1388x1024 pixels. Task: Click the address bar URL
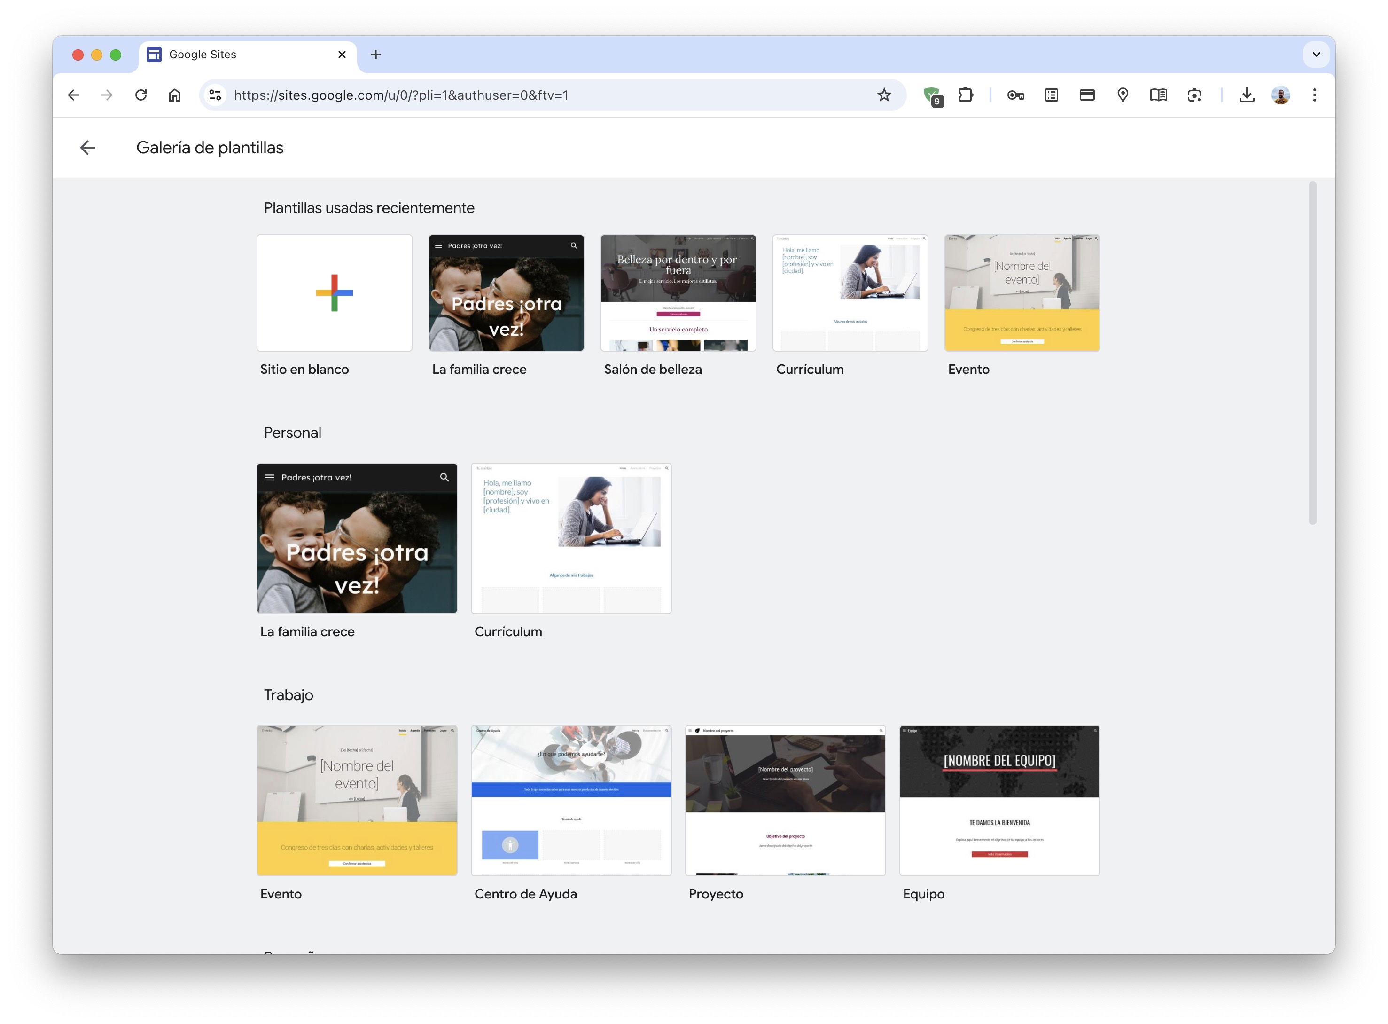[x=401, y=95]
